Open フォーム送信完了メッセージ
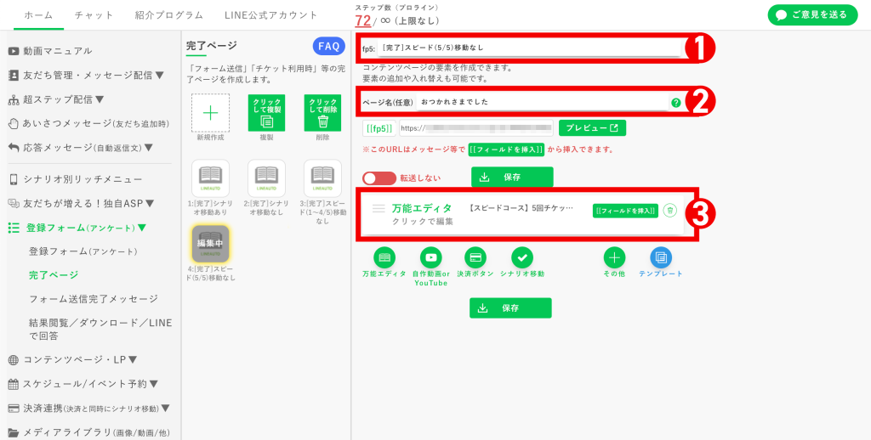This screenshot has width=871, height=440. click(94, 299)
